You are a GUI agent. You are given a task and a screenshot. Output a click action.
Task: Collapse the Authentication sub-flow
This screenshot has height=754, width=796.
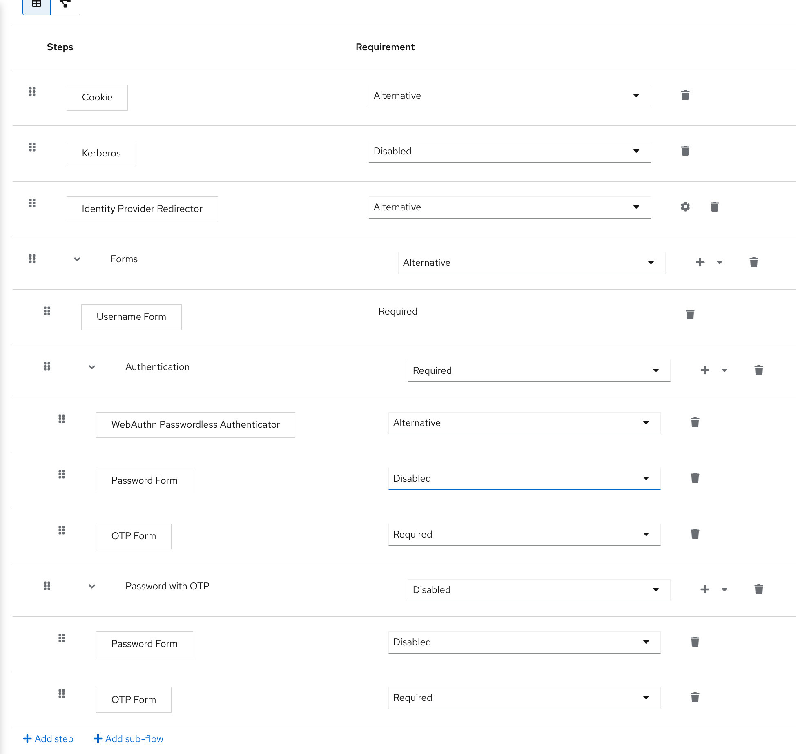91,367
